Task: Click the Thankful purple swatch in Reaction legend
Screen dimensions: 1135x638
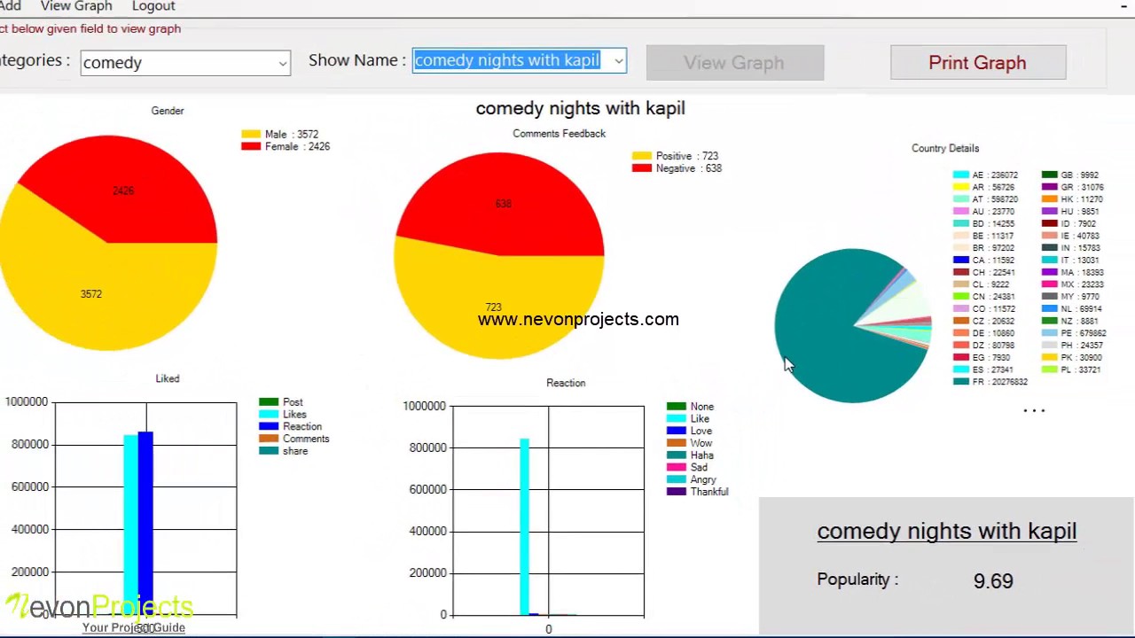Action: 677,492
